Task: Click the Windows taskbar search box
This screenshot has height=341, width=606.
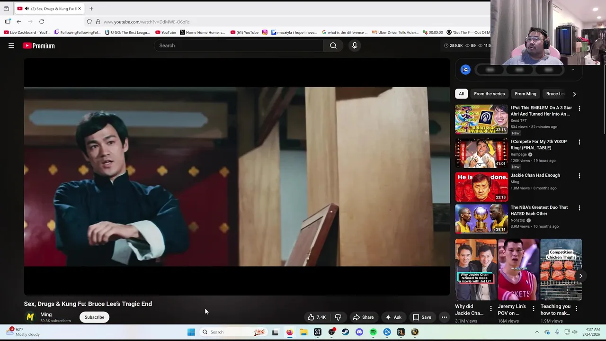Action: click(x=234, y=332)
